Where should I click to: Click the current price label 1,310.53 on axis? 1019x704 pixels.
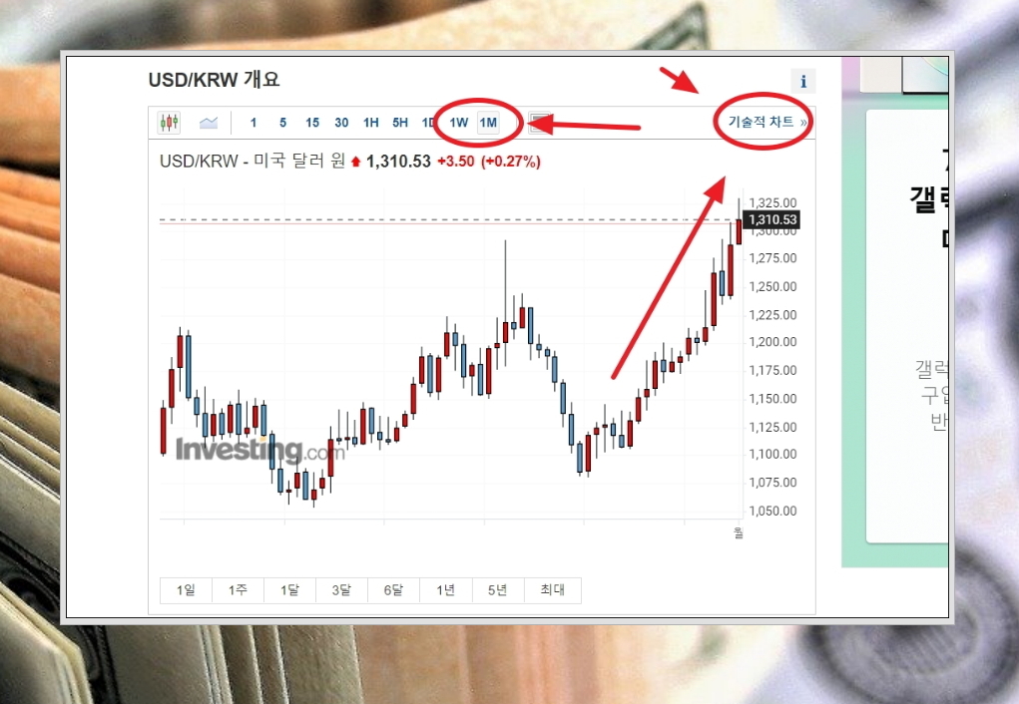tap(772, 219)
